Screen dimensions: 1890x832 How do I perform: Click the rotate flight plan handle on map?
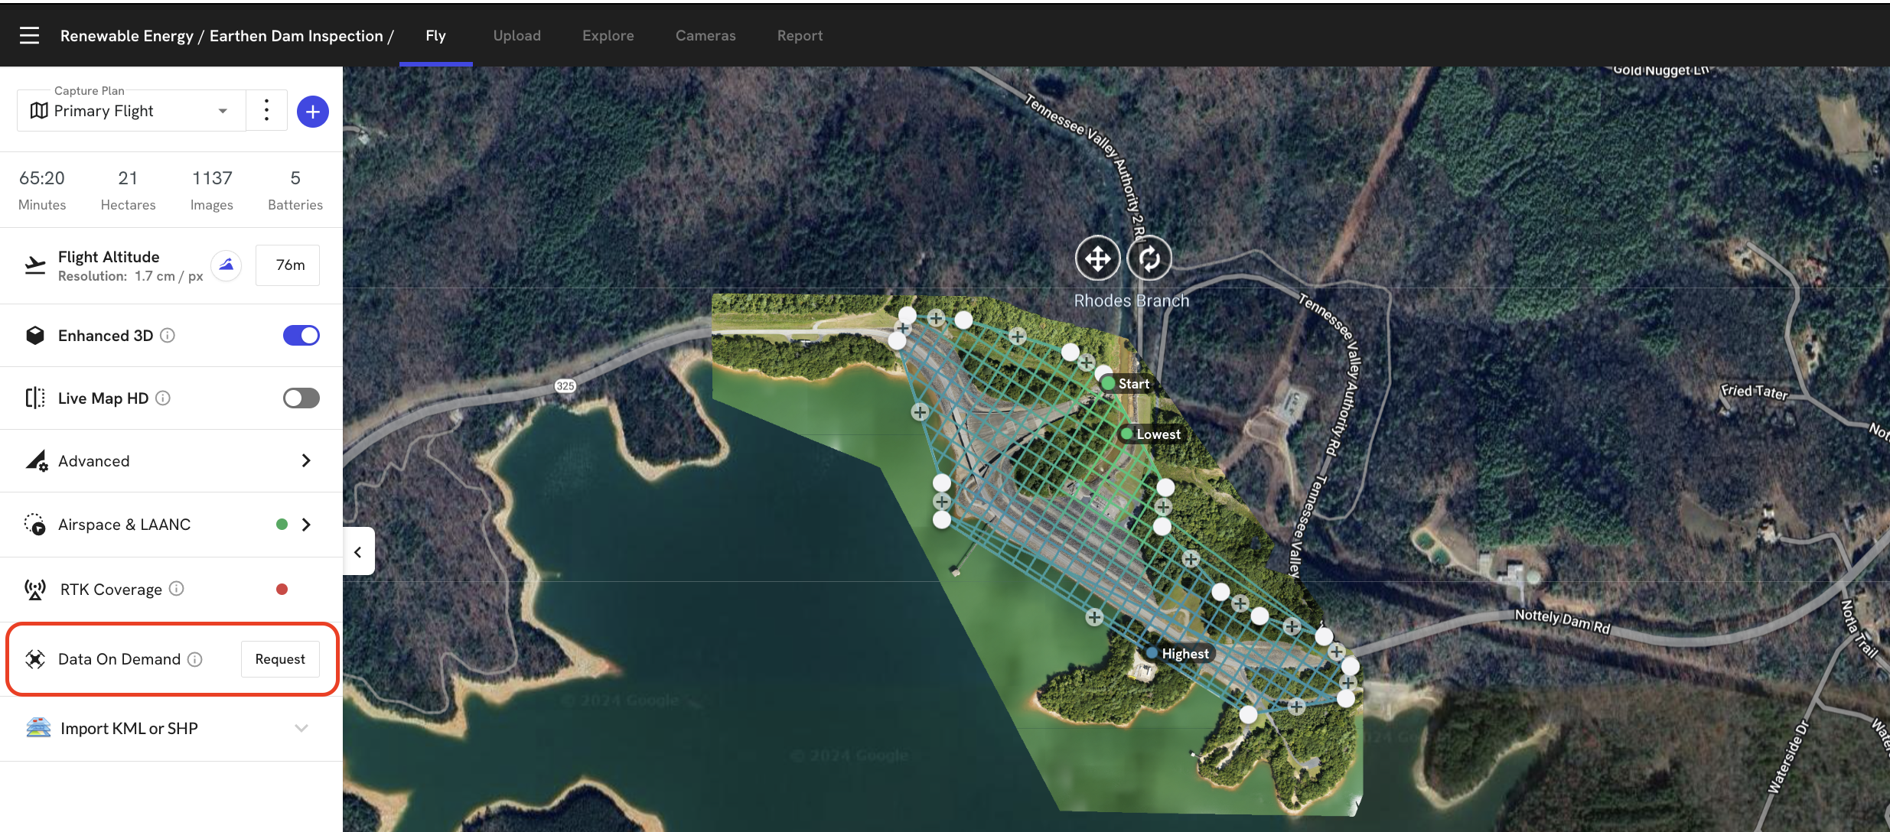(1149, 258)
